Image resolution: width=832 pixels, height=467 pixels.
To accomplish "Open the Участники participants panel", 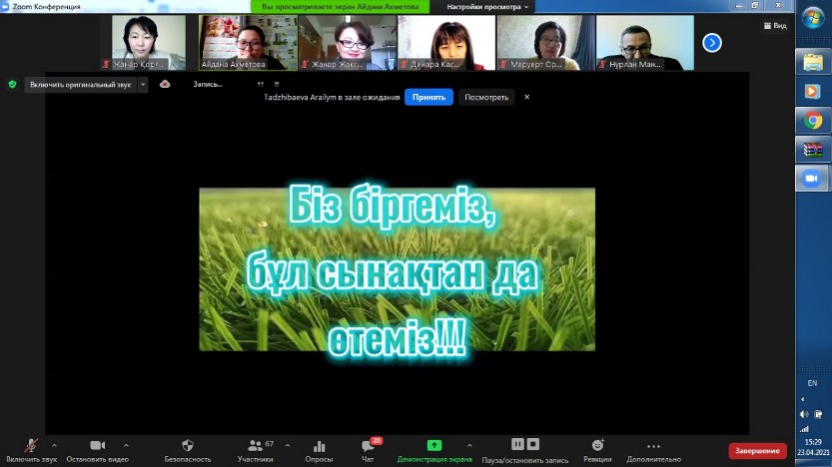I will click(256, 451).
